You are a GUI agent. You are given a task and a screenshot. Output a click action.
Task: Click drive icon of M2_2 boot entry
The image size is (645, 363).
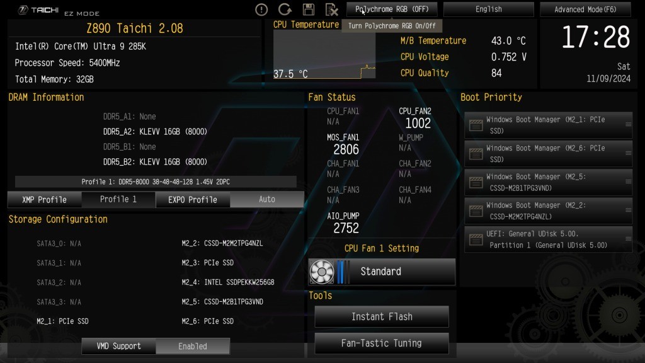476,210
